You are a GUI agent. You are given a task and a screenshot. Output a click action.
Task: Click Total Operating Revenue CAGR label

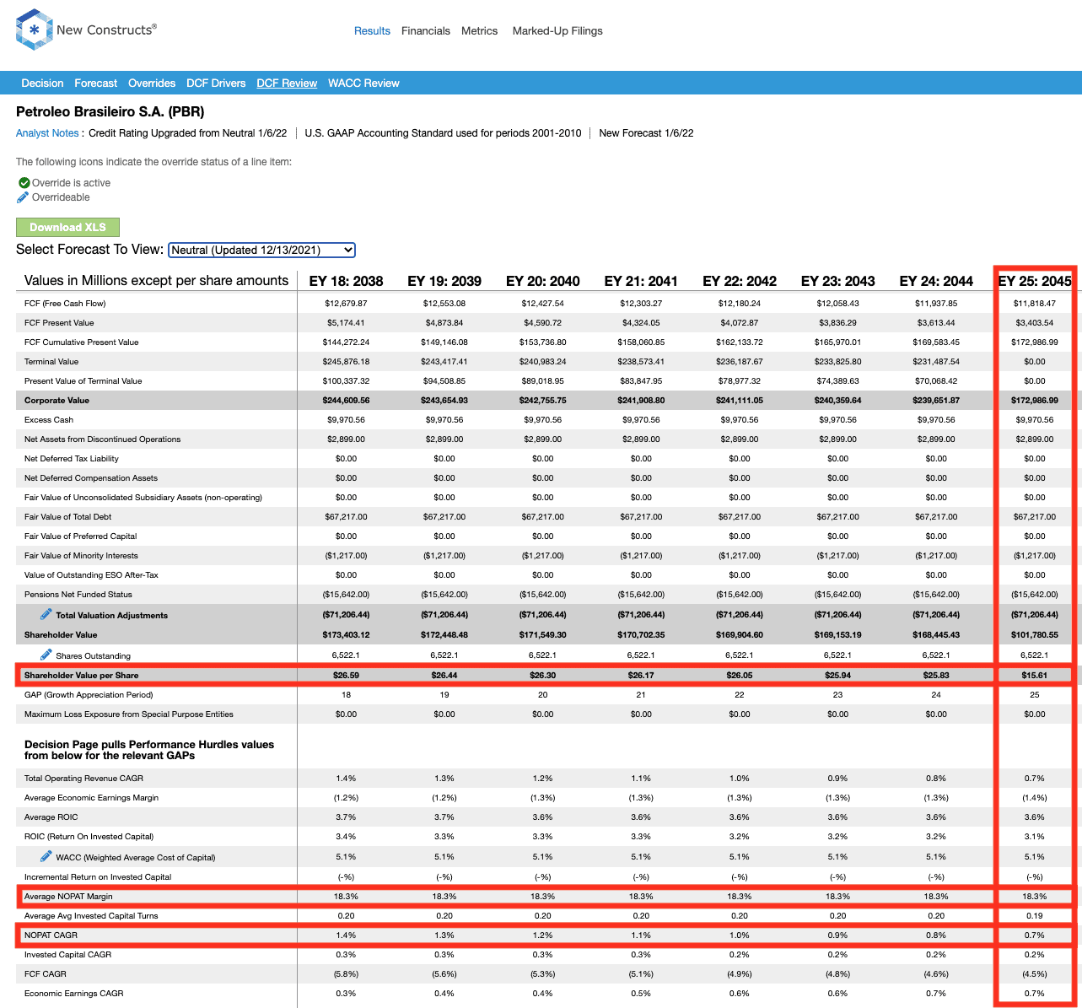pyautogui.click(x=83, y=779)
